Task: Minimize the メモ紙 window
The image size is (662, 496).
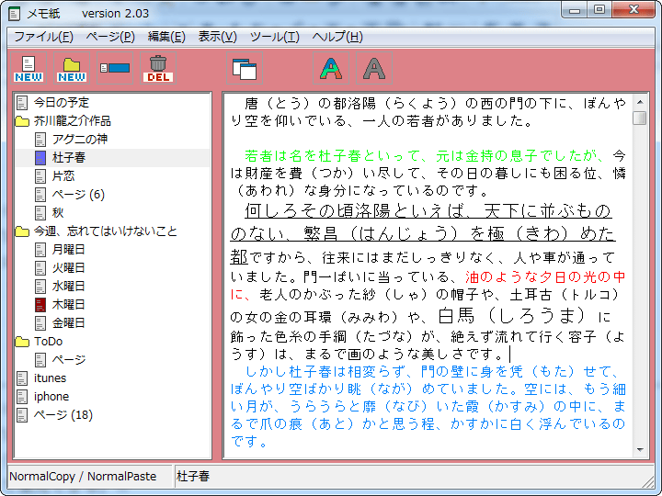Action: point(575,10)
